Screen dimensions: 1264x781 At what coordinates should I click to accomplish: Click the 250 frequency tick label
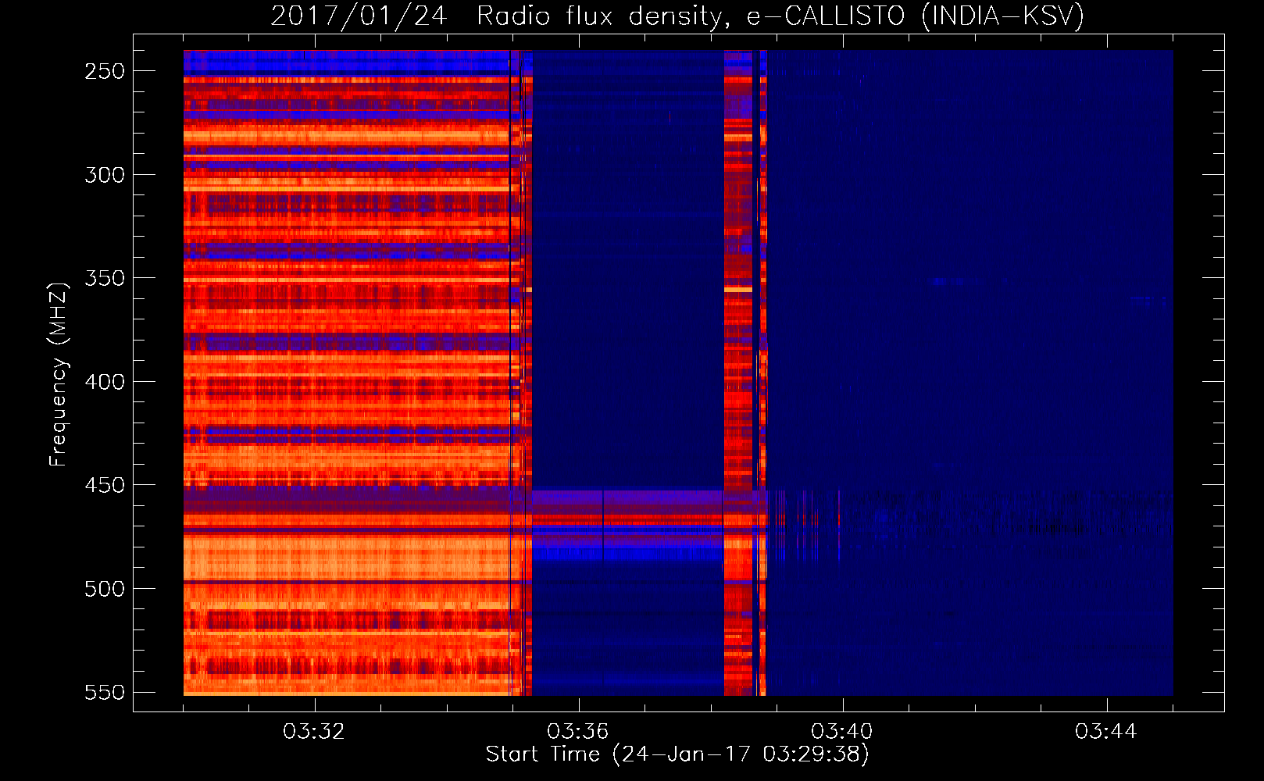[105, 71]
